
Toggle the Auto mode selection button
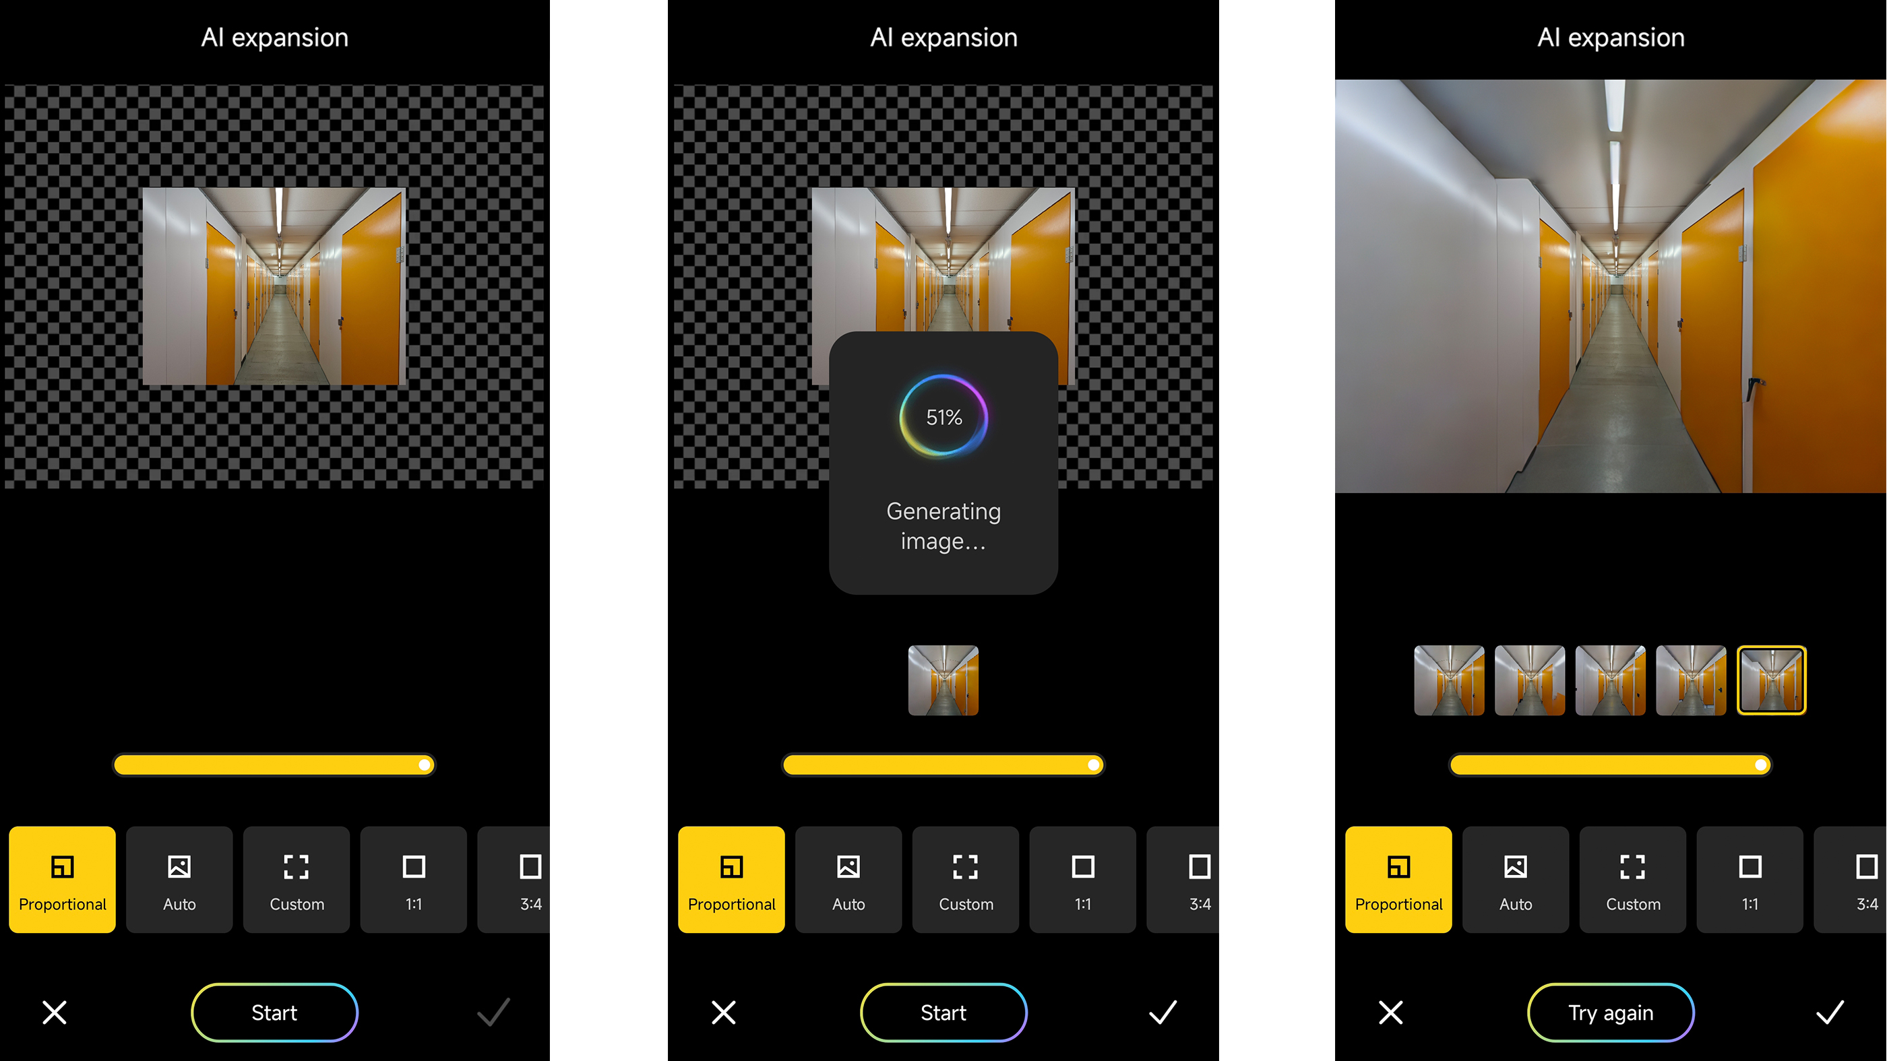[x=179, y=880]
